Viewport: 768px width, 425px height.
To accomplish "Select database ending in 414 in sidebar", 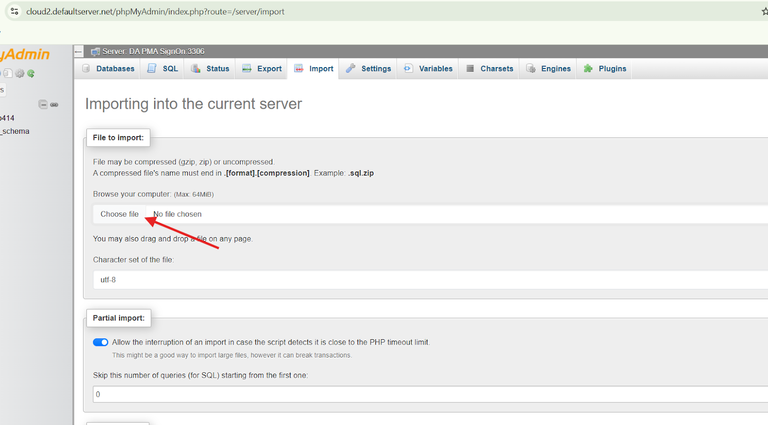I will 7,118.
